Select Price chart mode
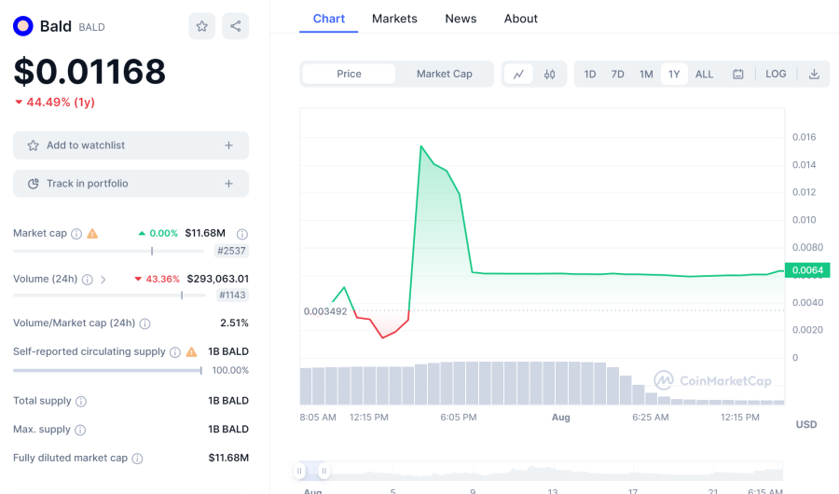This screenshot has width=839, height=494. [x=349, y=74]
